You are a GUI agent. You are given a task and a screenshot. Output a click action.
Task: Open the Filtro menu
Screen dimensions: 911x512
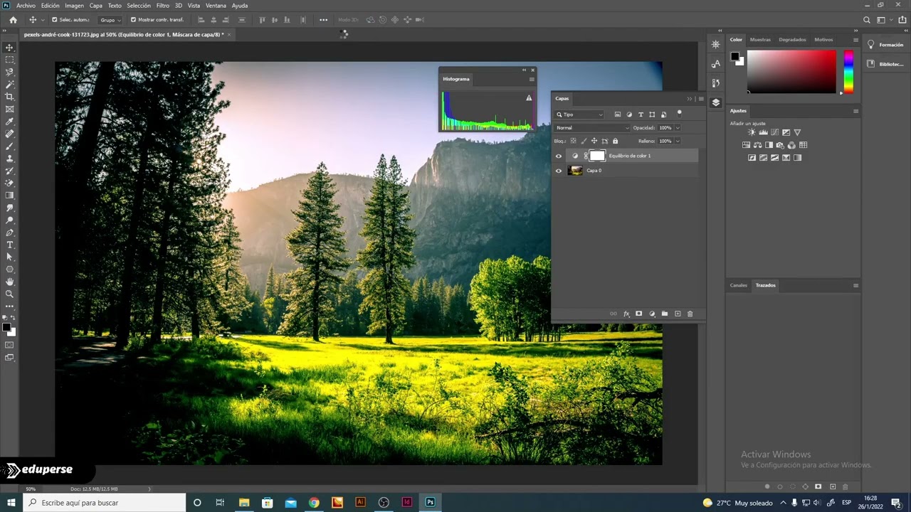[163, 6]
